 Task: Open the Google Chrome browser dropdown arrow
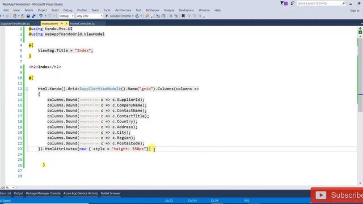pos(133,16)
